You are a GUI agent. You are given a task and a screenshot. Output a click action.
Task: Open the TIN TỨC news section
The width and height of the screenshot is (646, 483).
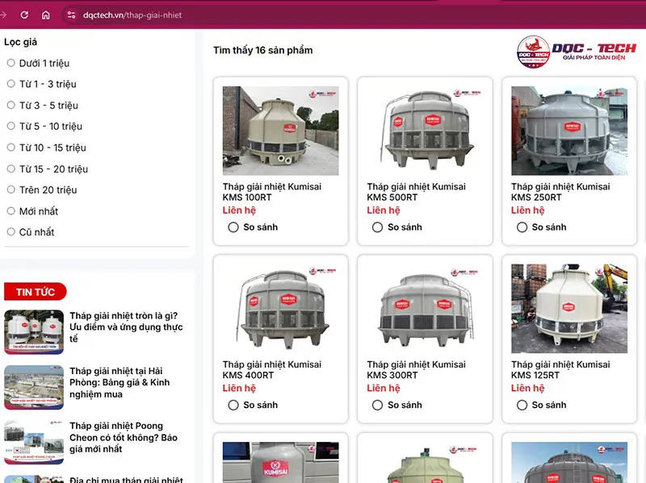[x=36, y=292]
